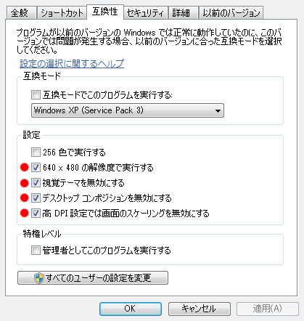
Task: Untick 視覚テーマを無効にする checkbox
Action: tap(36, 183)
